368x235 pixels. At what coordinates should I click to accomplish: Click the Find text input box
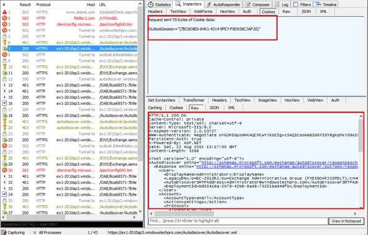tap(238, 221)
